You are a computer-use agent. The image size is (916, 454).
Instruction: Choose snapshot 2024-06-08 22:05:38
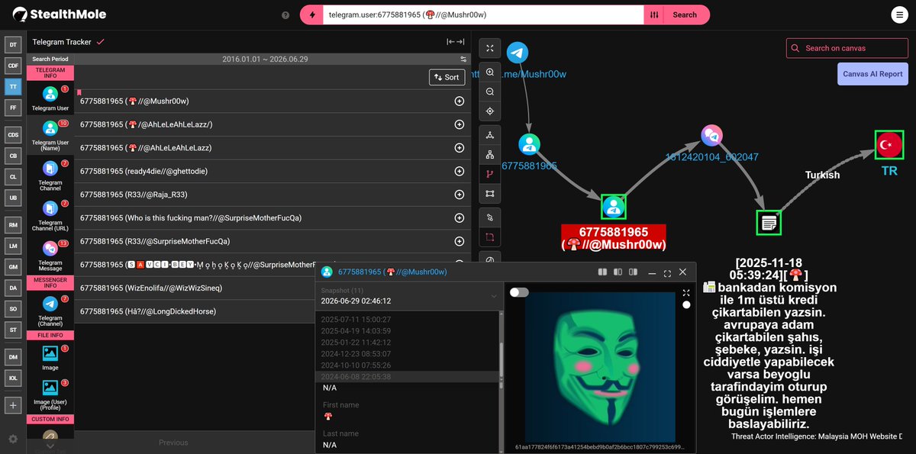(x=356, y=376)
